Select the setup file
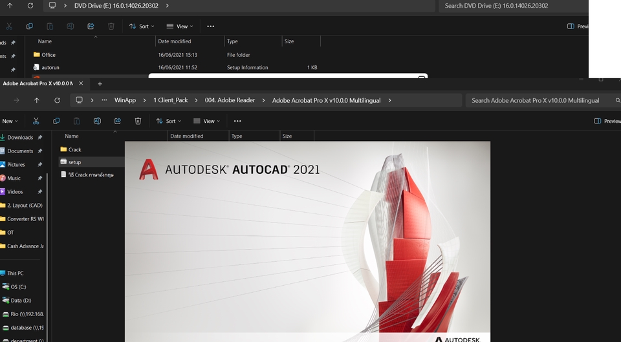The image size is (621, 342). [74, 162]
